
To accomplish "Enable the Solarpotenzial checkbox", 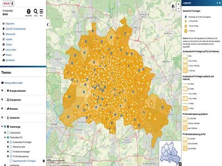I will [8, 132].
